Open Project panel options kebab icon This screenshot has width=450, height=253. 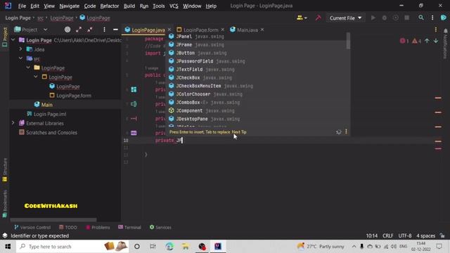pyautogui.click(x=104, y=30)
